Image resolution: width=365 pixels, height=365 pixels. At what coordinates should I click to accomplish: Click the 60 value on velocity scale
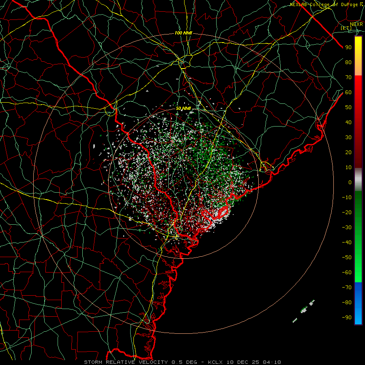click(x=348, y=92)
